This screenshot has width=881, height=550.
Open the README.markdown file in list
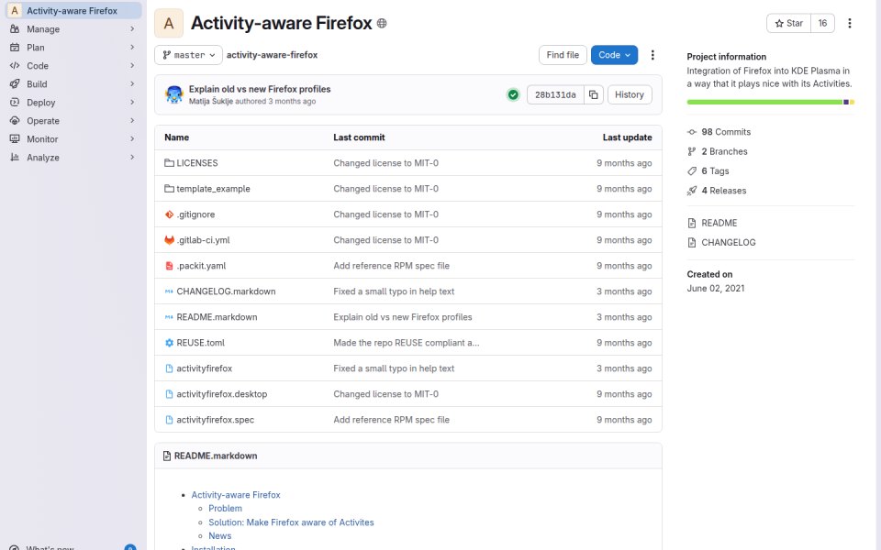(217, 317)
